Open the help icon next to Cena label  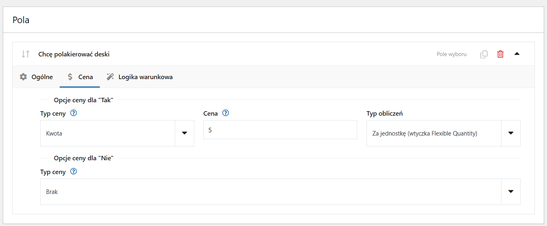[226, 113]
